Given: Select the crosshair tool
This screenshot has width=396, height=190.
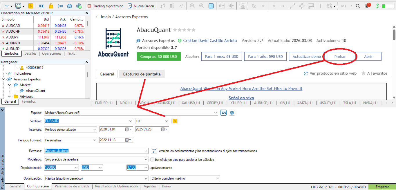Looking at the screenshot, I should pos(263,6).
